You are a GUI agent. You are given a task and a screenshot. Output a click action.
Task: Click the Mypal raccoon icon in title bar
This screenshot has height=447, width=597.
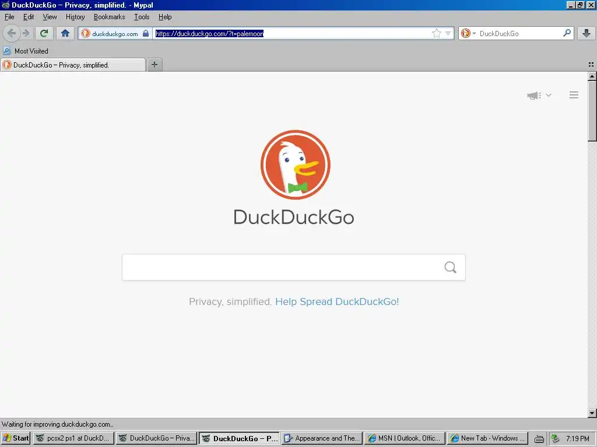[x=5, y=5]
